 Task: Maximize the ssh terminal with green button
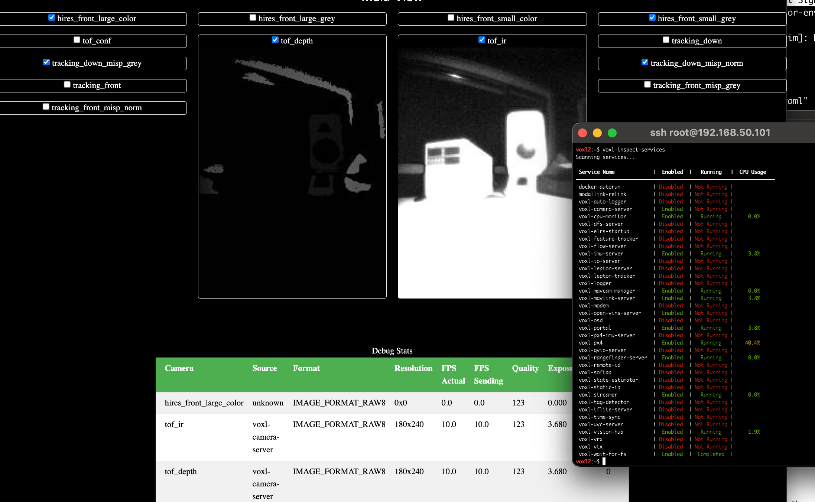(612, 133)
